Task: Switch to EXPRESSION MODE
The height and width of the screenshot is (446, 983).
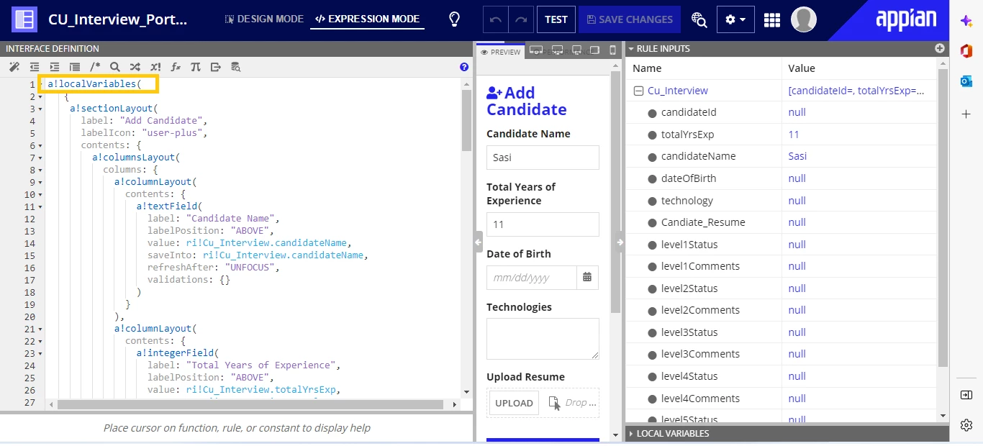Action: (x=368, y=19)
